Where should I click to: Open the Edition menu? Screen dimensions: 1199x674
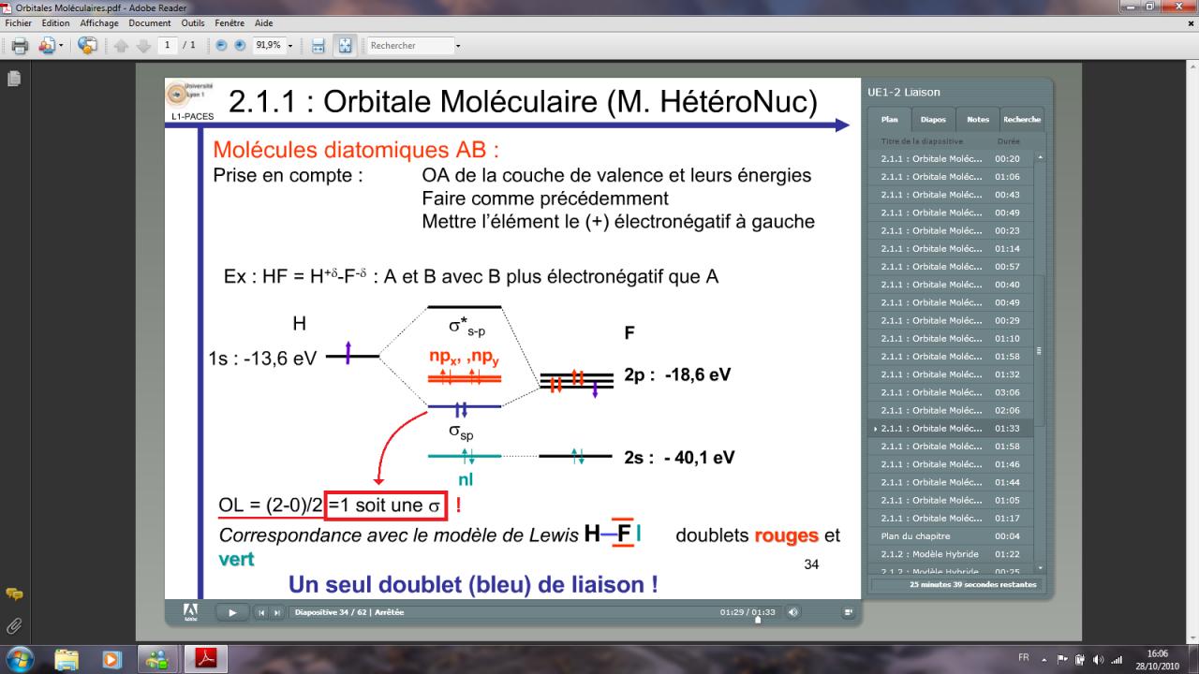[x=55, y=22]
